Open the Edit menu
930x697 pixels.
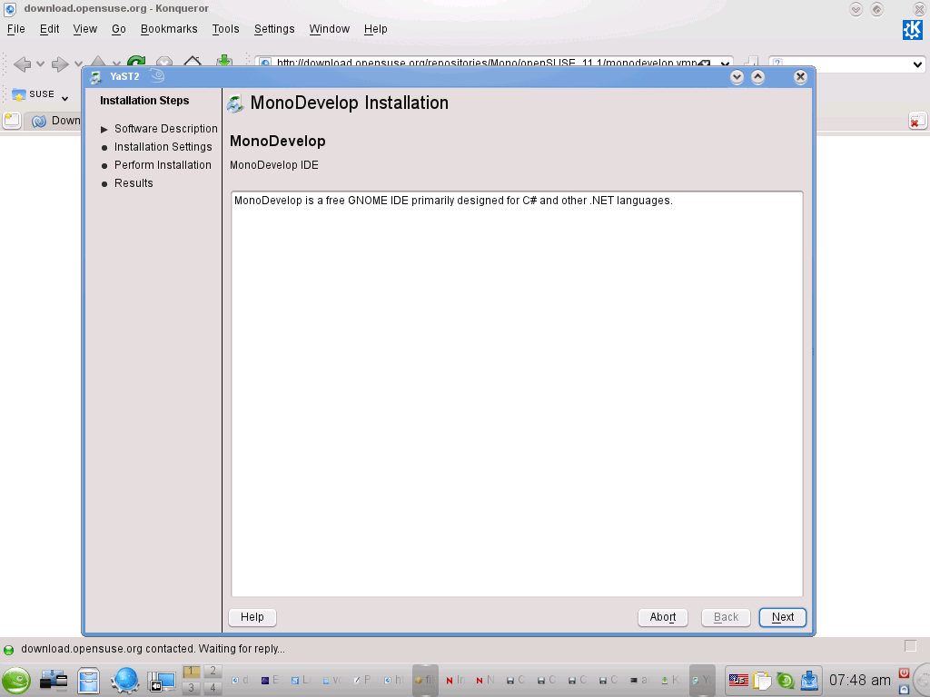click(x=49, y=29)
